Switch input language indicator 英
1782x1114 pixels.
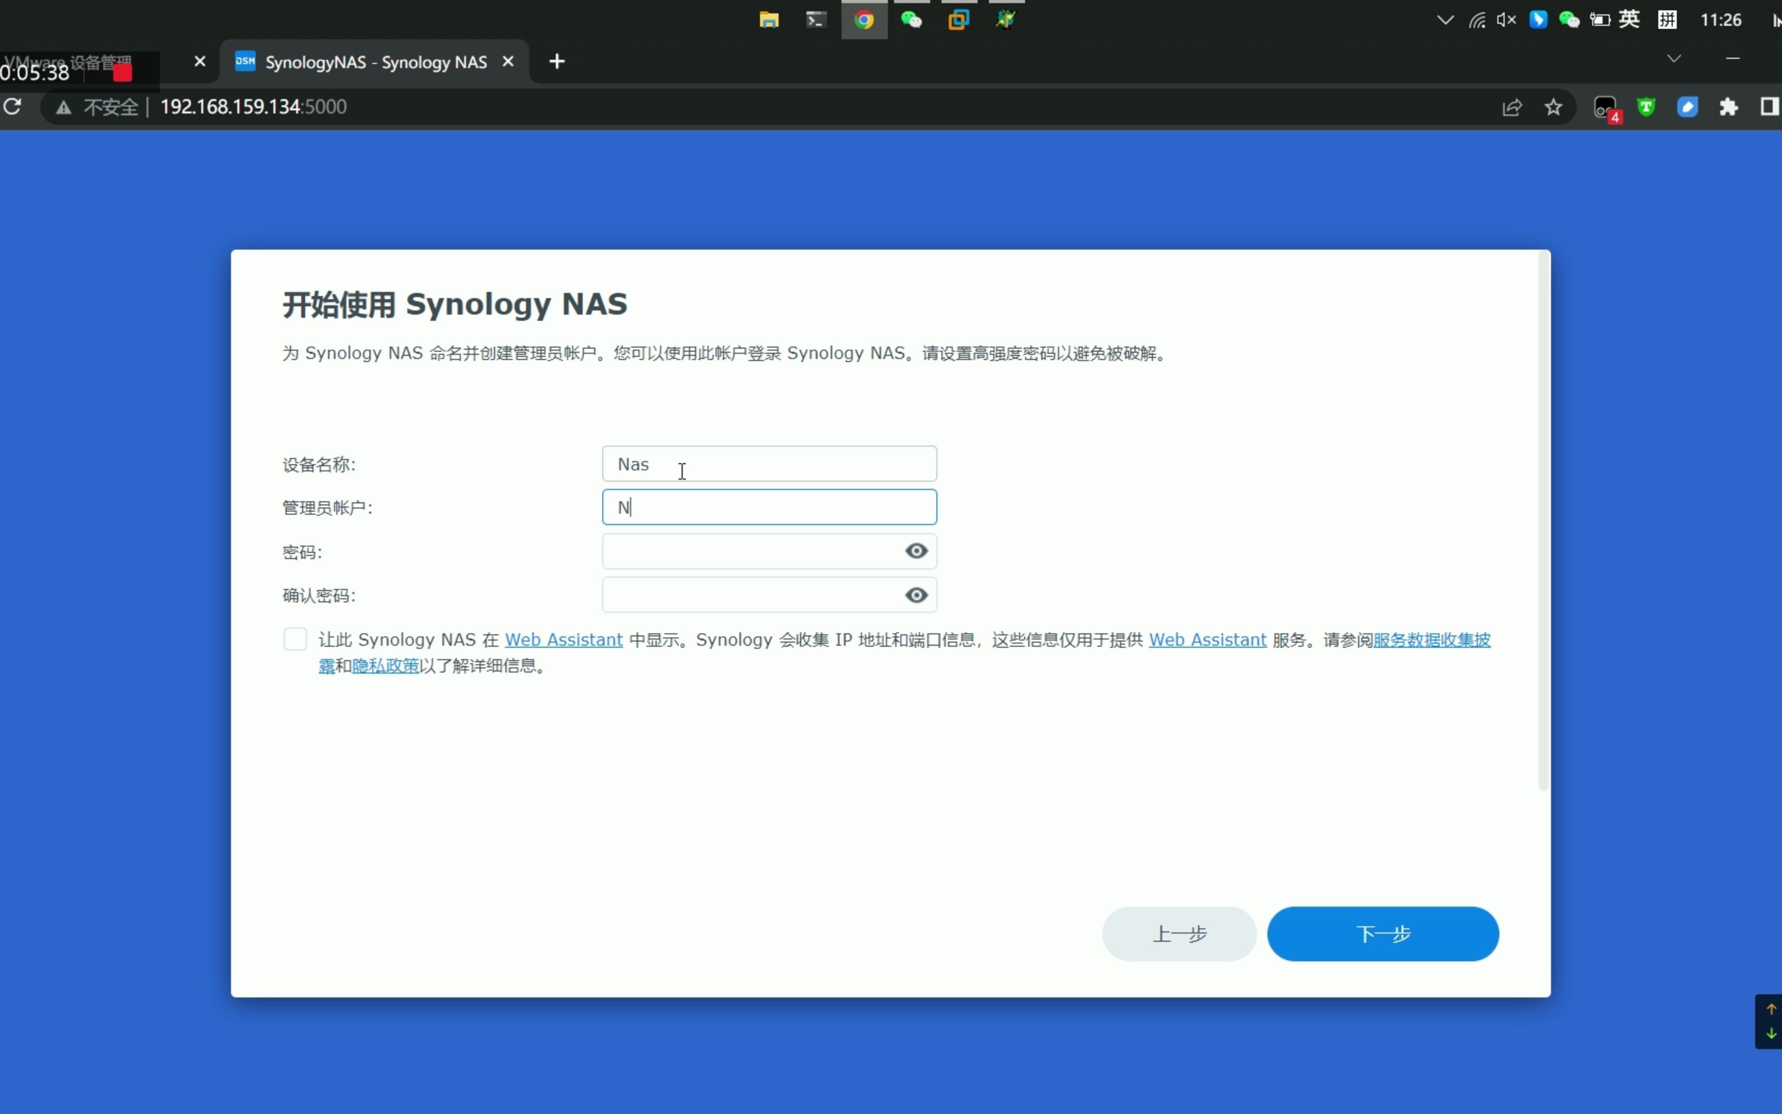pyautogui.click(x=1629, y=19)
